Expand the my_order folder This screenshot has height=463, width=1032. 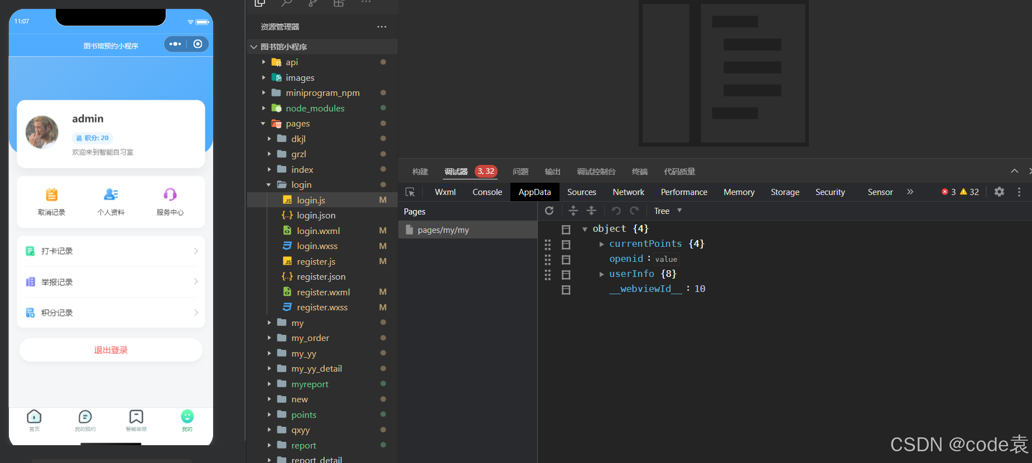click(269, 338)
